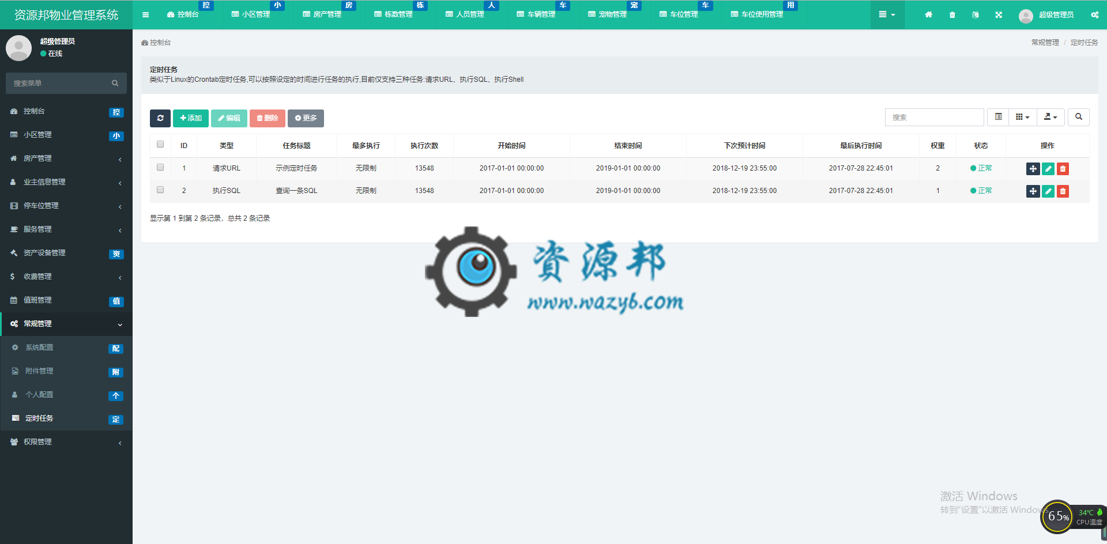The width and height of the screenshot is (1107, 544).
Task: Expand the 业主信息管理 sidebar menu
Action: click(x=66, y=182)
